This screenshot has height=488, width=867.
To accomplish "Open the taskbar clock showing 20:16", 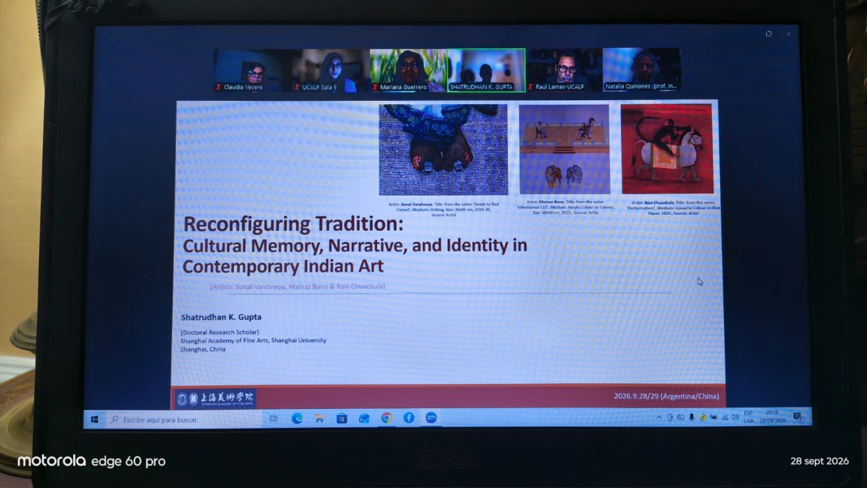I will pos(772,416).
